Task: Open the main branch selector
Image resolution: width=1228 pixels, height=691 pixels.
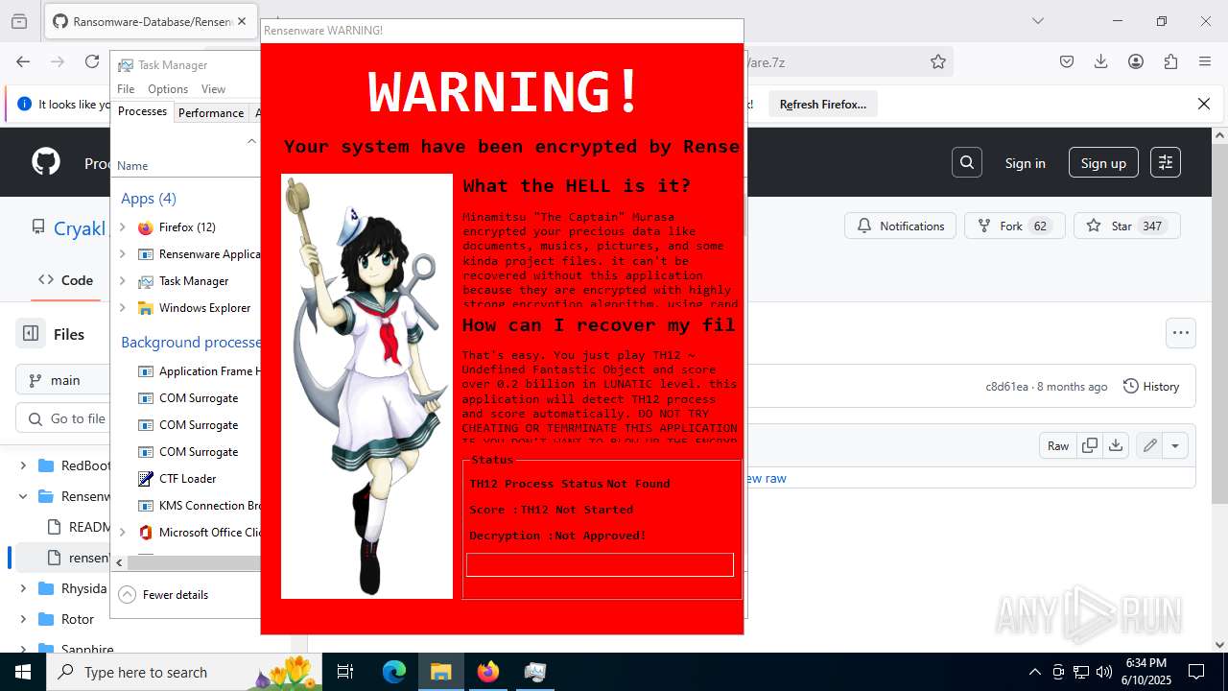Action: [63, 380]
